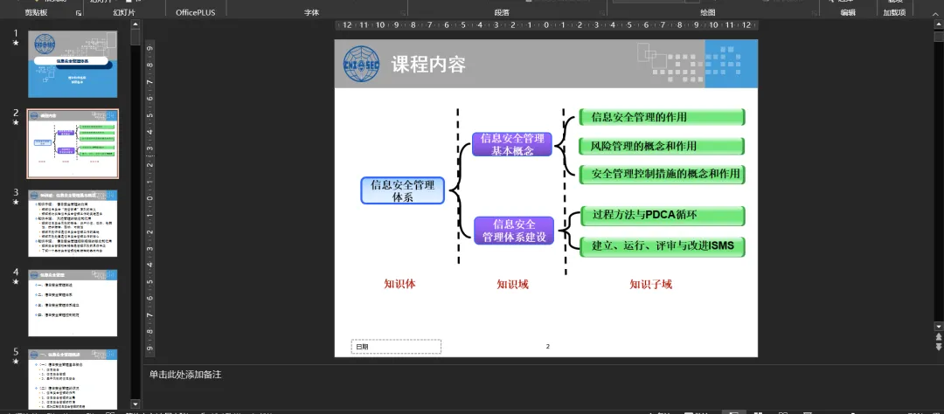Click the red label 知识域
944x414 pixels.
512,284
